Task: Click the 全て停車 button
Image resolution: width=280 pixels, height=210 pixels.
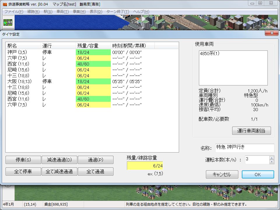Action: pos(23,171)
